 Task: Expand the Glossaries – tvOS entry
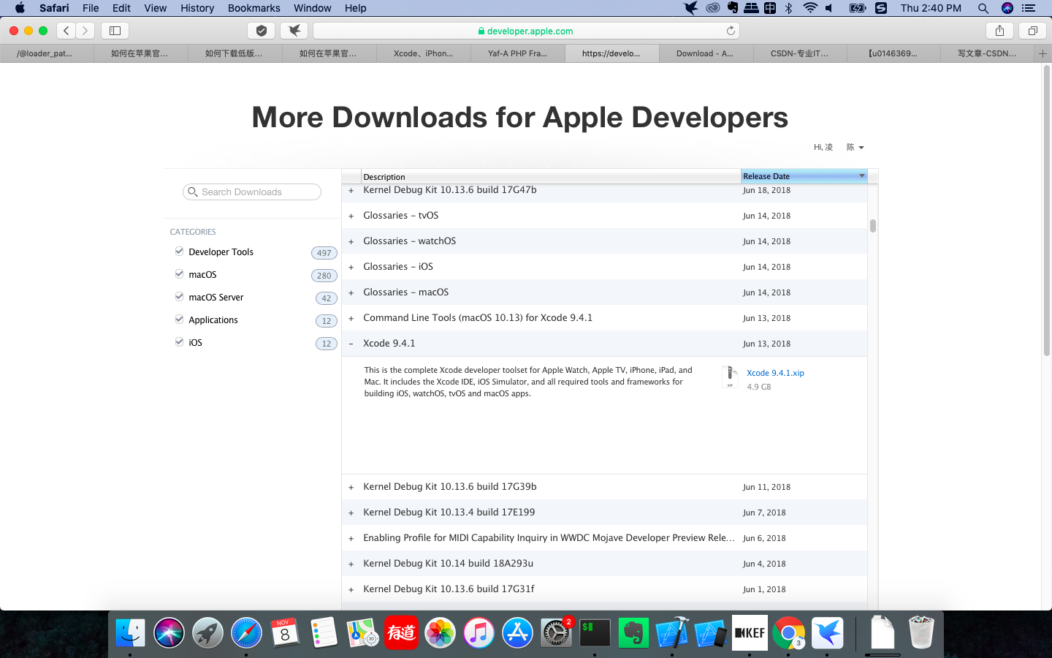[x=351, y=215]
